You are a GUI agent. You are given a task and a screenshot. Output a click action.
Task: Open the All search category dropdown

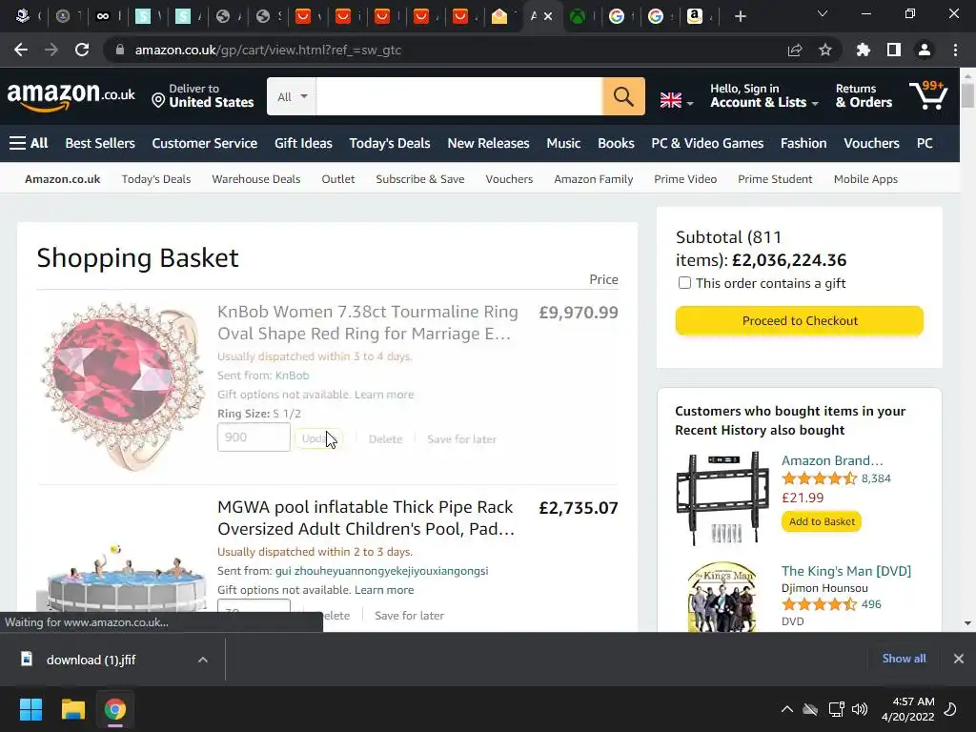point(292,96)
